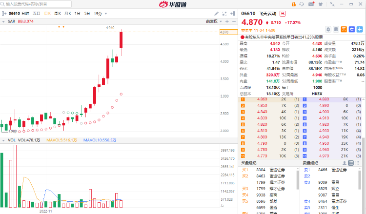Click the blue 卖 sell button
366x214 pixels.
[x=352, y=29]
